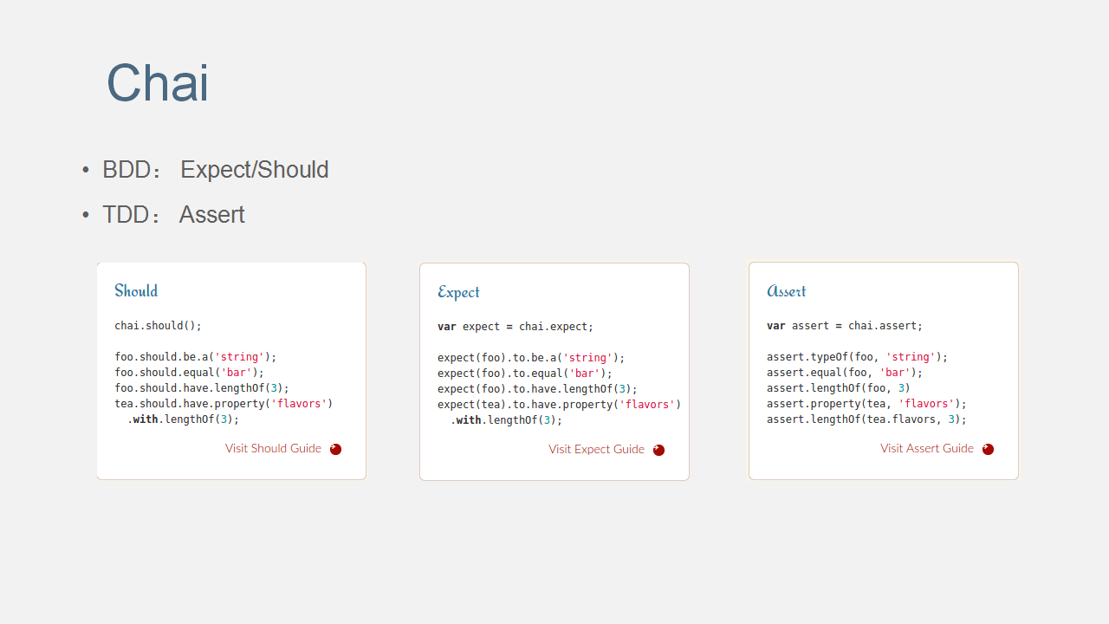Click the Should card heading
Image resolution: width=1109 pixels, height=624 pixels.
click(136, 290)
